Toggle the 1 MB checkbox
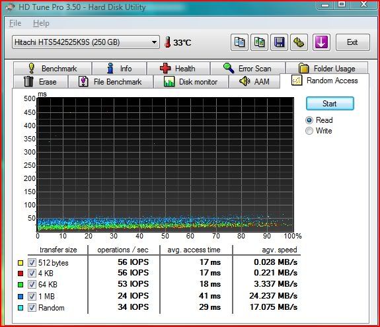The image size is (380, 327). [x=32, y=296]
